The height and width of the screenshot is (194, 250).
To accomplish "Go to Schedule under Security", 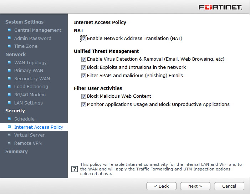I will coord(24,119).
